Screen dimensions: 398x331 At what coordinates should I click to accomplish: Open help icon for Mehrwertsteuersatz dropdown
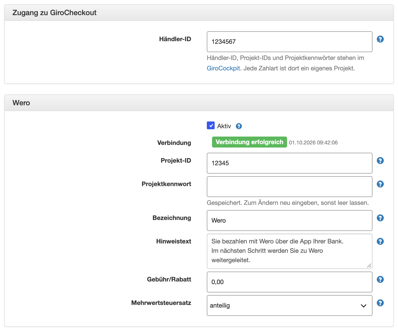pos(380,303)
